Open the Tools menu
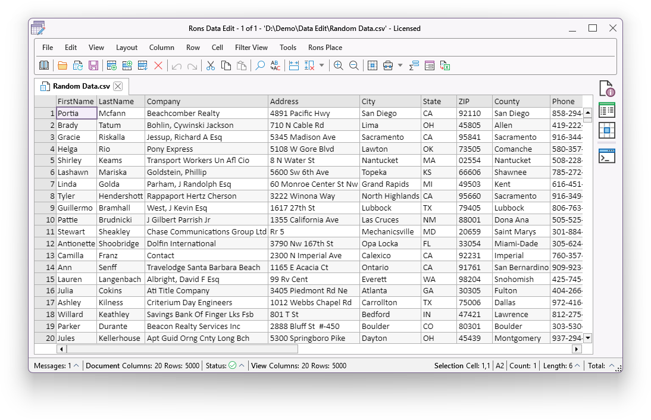Image resolution: width=651 pixels, height=420 pixels. tap(288, 48)
